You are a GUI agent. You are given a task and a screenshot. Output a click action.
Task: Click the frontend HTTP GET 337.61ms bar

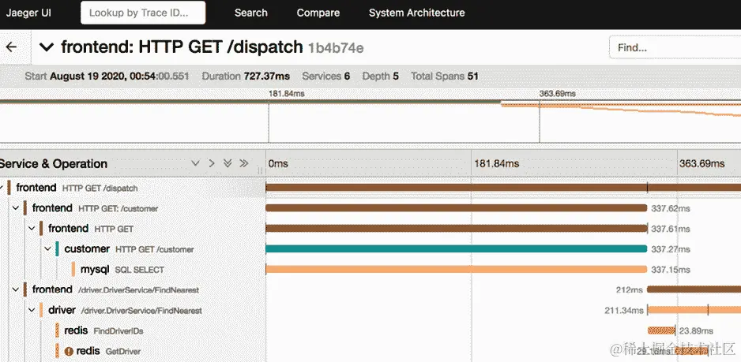(457, 229)
